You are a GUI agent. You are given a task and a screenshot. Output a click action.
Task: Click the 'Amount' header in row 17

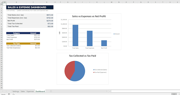(33, 44)
